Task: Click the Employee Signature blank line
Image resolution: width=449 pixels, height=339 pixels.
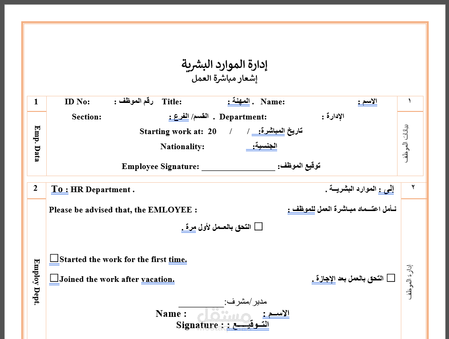Action: tap(238, 170)
